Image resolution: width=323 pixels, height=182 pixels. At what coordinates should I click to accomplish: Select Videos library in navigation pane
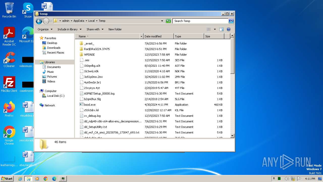51,81
